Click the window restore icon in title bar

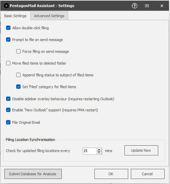(147, 6)
